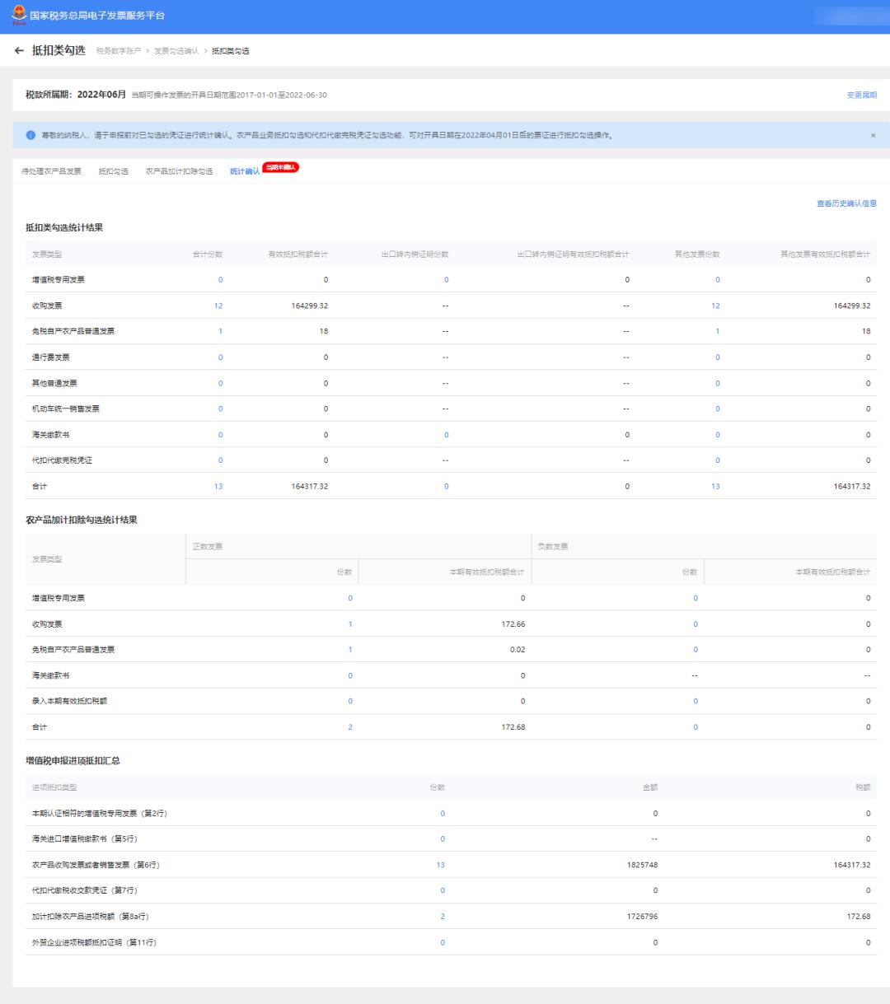Go to 税务数字账户 in the breadcrumb
This screenshot has height=1004, width=890.
point(117,52)
